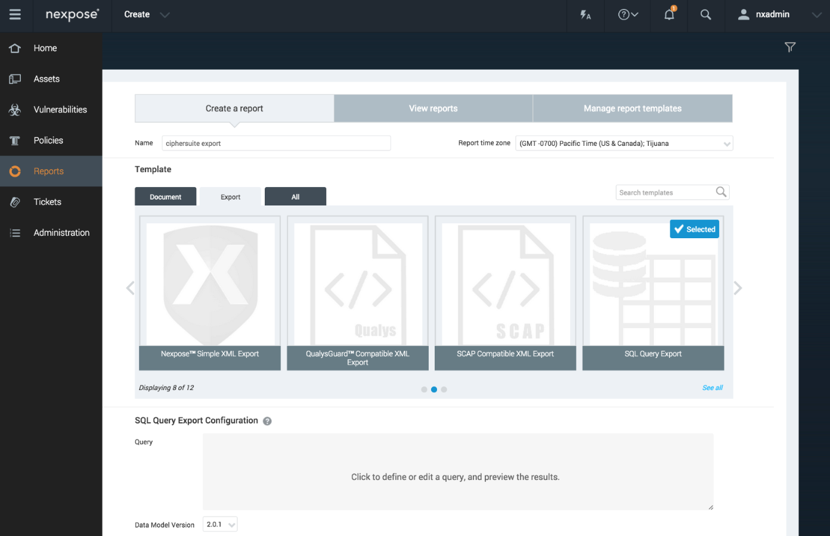Click the "Displaying 8 of 12" text
This screenshot has width=830, height=536.
point(166,388)
